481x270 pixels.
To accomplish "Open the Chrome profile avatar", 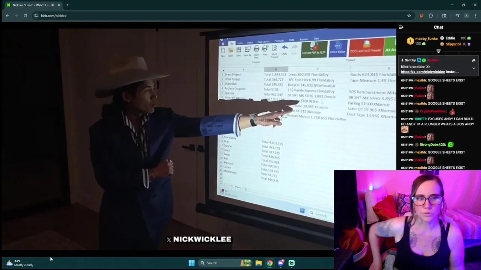I will click(x=466, y=16).
